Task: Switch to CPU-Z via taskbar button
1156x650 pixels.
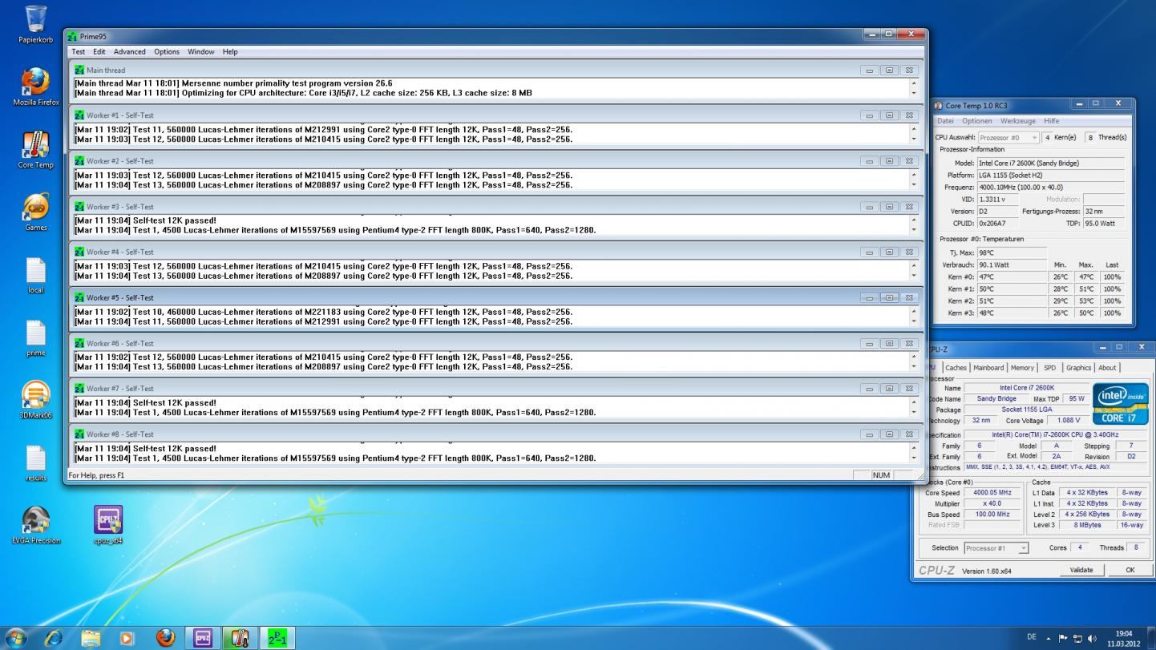Action: pyautogui.click(x=203, y=638)
